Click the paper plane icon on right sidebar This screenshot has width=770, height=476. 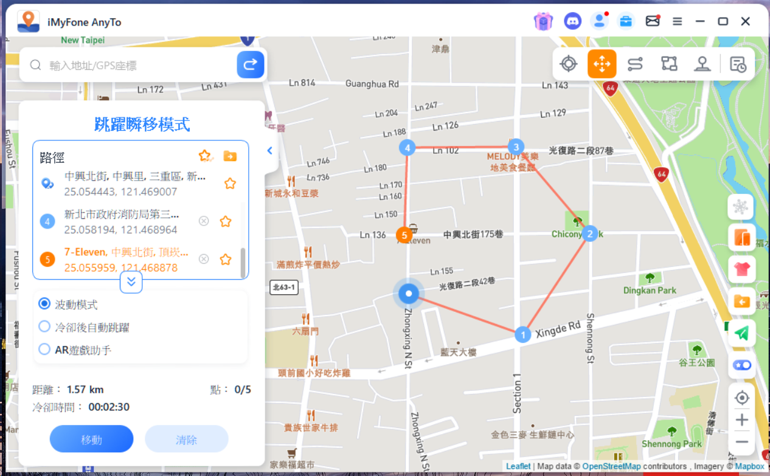pyautogui.click(x=741, y=333)
